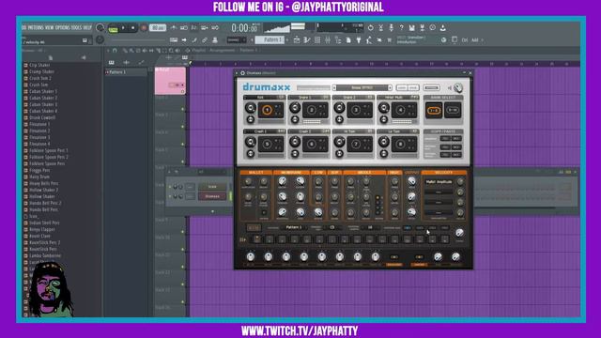This screenshot has height=338, width=601.
Task: Select drum pad 6 (Crash 2) in Drumaxx
Action: click(312, 145)
